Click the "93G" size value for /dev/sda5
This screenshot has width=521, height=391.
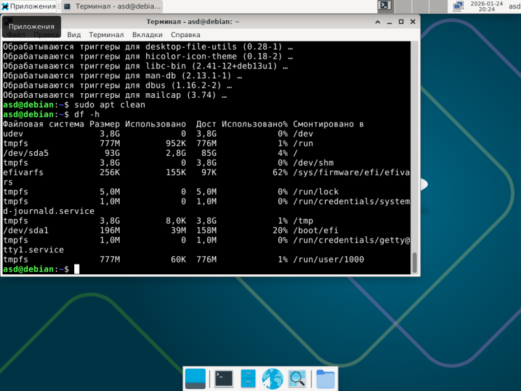tap(112, 153)
